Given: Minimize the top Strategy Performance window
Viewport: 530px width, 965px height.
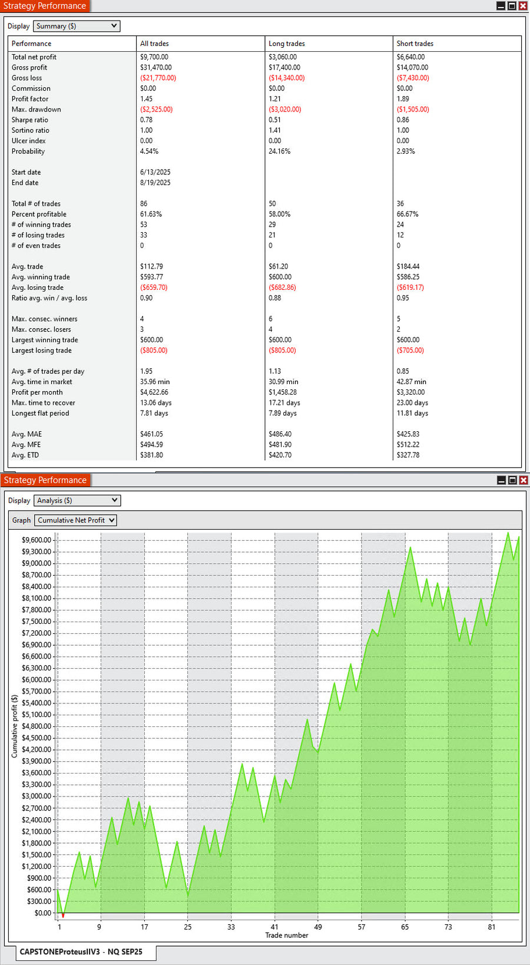Looking at the screenshot, I should 501,6.
